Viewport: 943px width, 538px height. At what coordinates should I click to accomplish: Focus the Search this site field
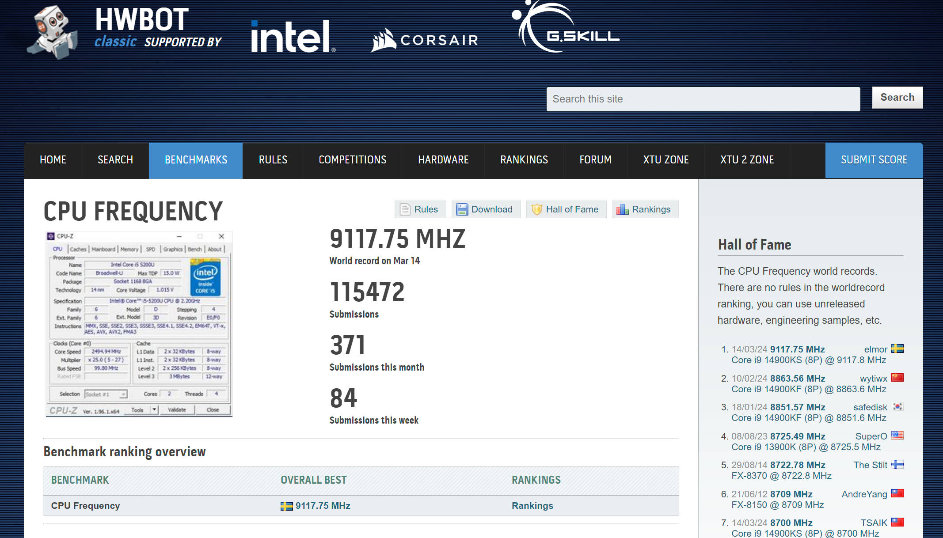click(703, 99)
